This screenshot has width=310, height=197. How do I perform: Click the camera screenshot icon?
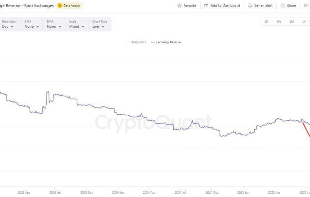306,5
